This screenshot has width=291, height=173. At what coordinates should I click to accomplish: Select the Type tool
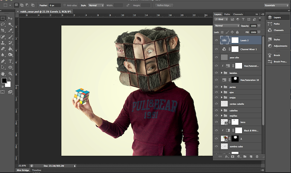[11, 61]
